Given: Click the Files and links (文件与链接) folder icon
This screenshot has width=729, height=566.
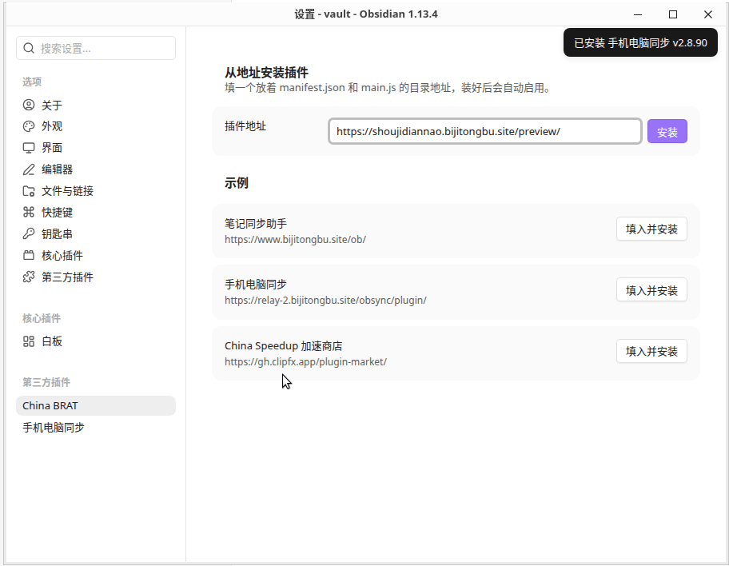Looking at the screenshot, I should 29,191.
